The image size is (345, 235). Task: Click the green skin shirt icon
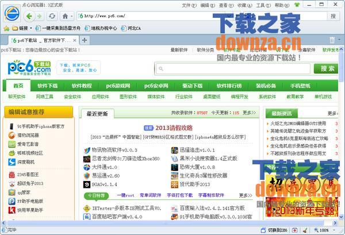pyautogui.click(x=297, y=5)
